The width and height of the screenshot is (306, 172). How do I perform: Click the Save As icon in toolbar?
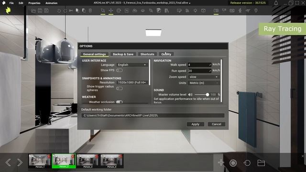(x=46, y=11)
